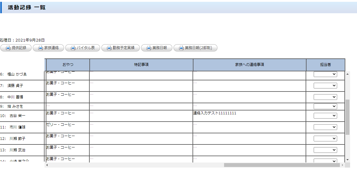Viewport: 357px width, 173px height.
Task: Click the 特記事項 column header
Action: 141,65
